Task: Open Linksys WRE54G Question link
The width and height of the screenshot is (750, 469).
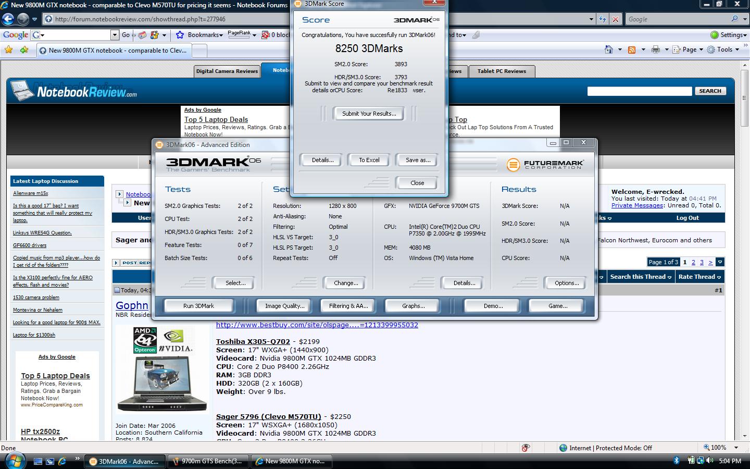Action: click(42, 233)
